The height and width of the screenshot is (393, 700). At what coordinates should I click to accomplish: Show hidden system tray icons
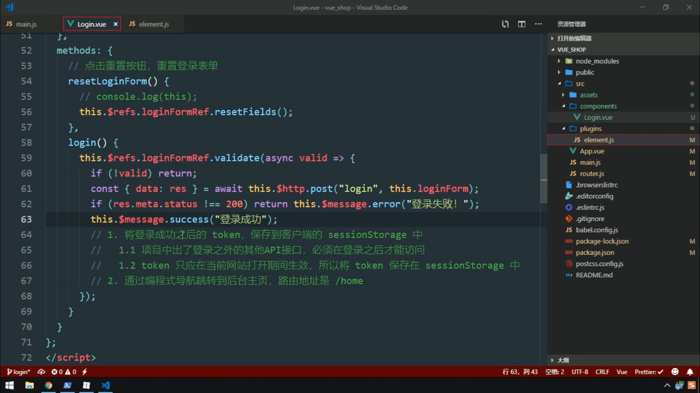point(667,385)
